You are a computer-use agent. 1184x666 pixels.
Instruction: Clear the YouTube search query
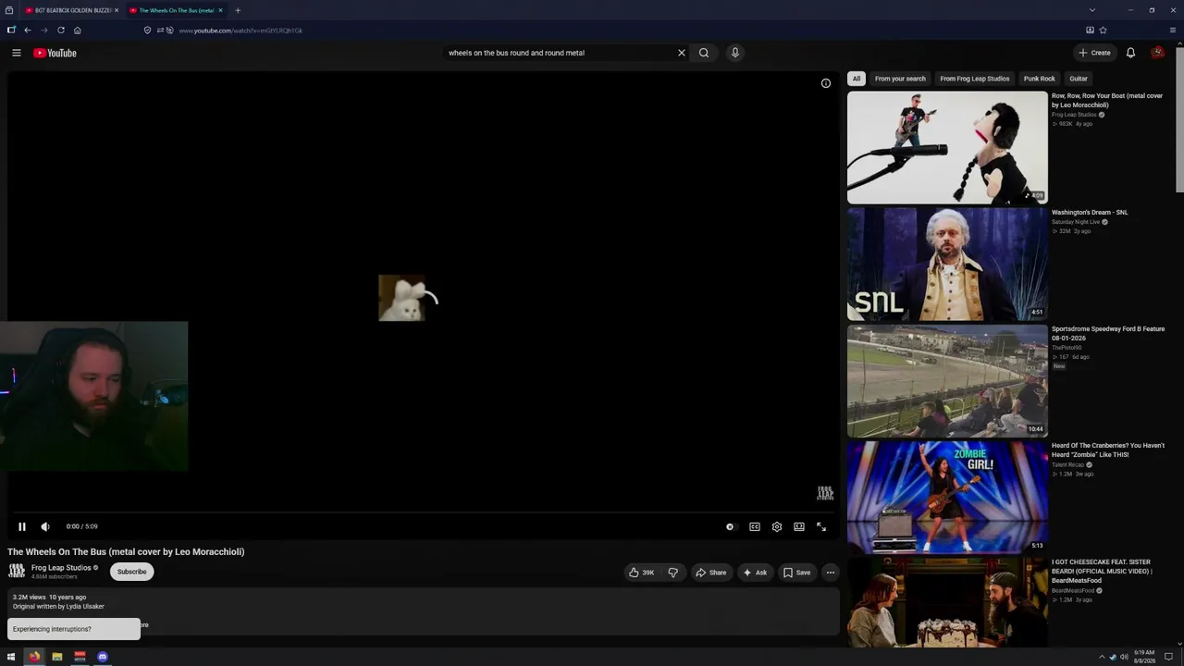click(682, 53)
